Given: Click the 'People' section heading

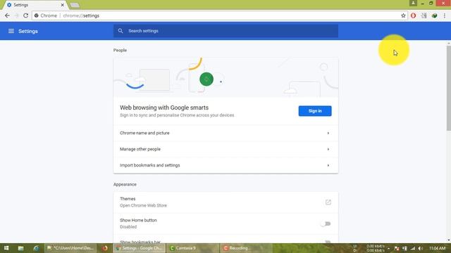Looking at the screenshot, I should click(120, 50).
